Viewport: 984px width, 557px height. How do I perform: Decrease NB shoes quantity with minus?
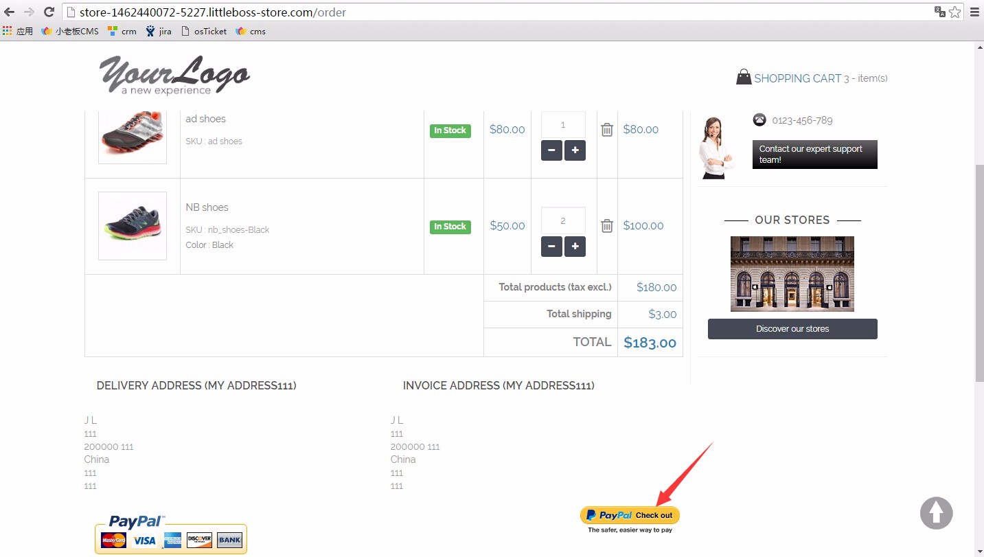551,247
